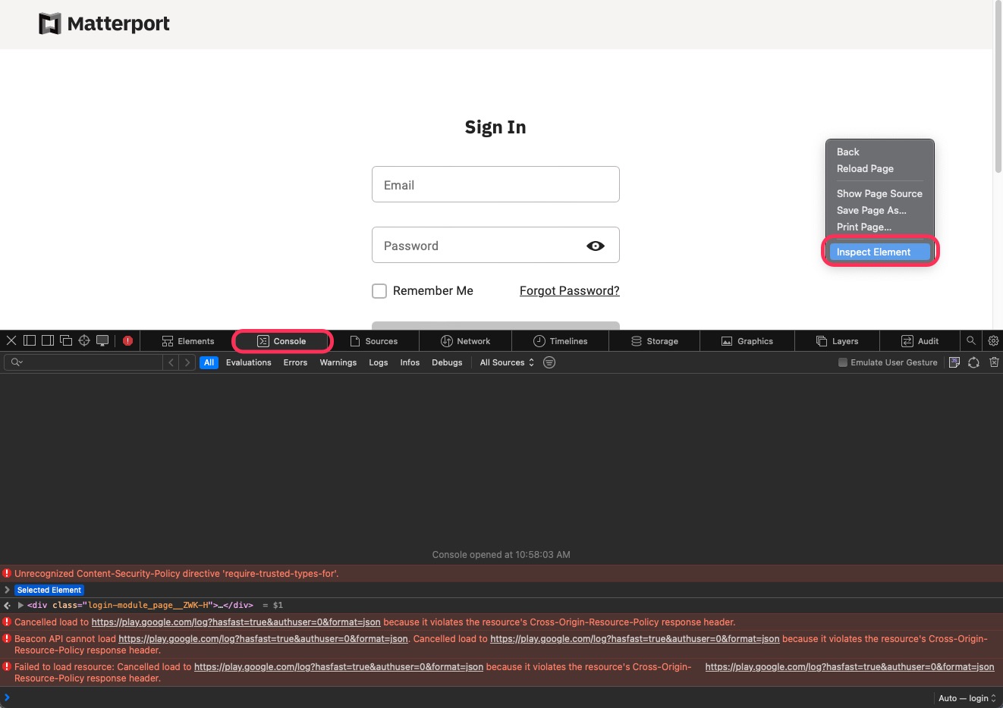Image resolution: width=1003 pixels, height=708 pixels.
Task: Filter console to show only Errors
Action: 295,362
